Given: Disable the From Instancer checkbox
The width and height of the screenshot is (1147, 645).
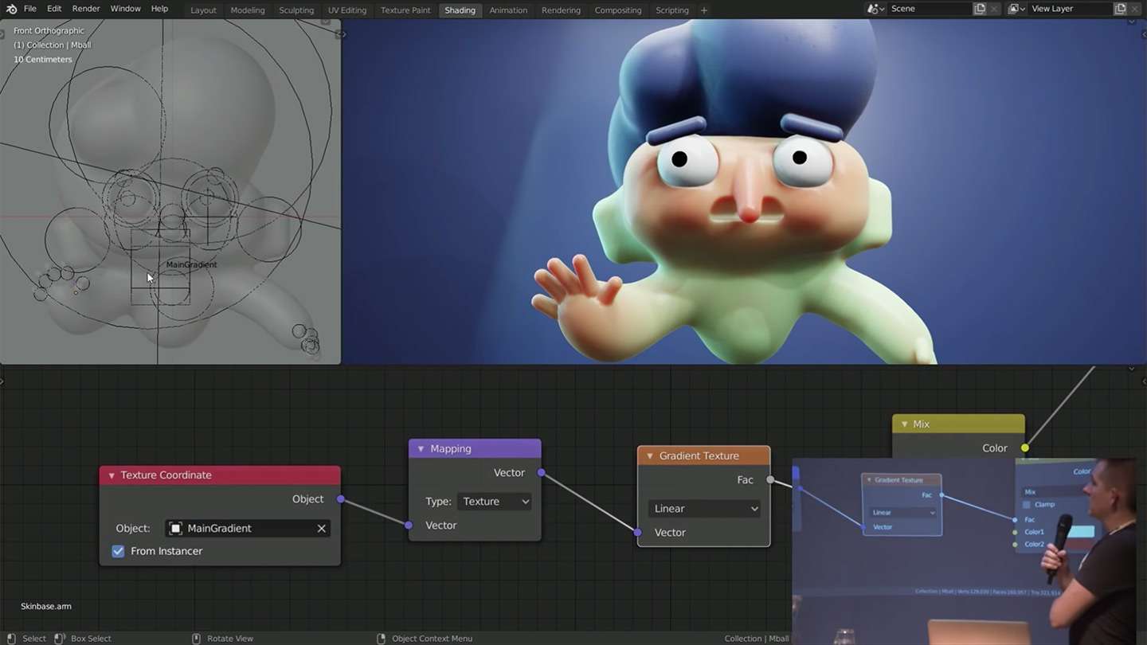Looking at the screenshot, I should [118, 550].
